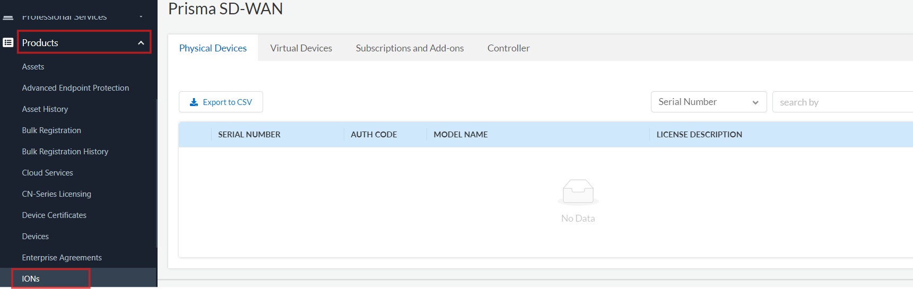Open Assets in the sidebar

pyautogui.click(x=33, y=67)
